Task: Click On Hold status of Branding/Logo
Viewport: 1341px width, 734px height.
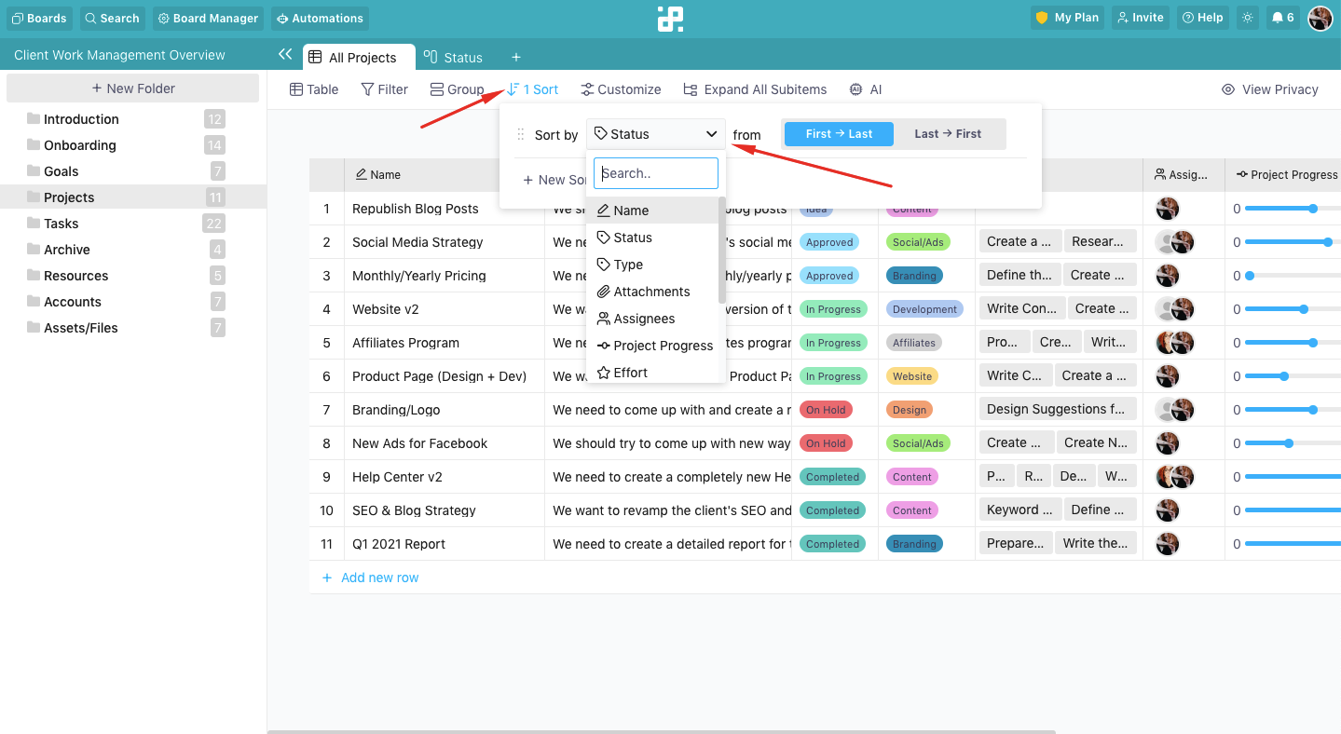Action: coord(826,410)
